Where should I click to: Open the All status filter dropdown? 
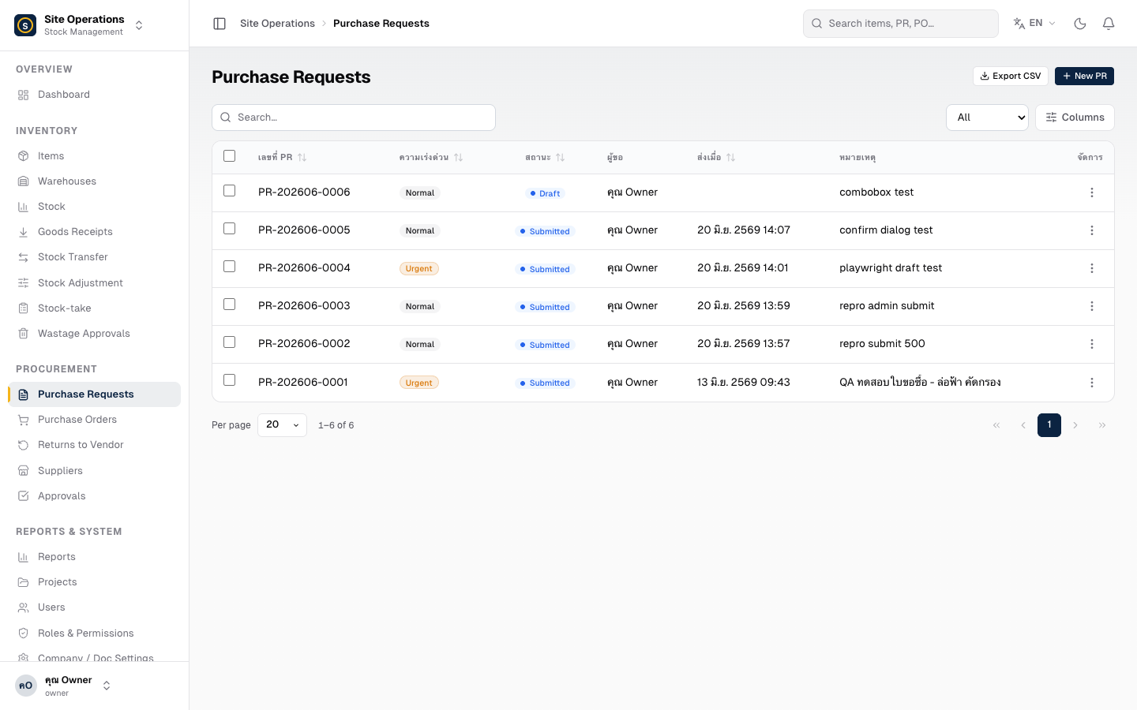point(987,118)
